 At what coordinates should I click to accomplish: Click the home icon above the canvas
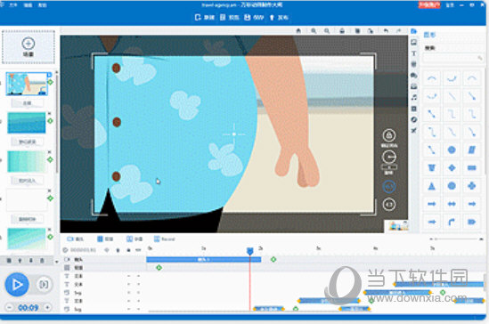pos(298,30)
